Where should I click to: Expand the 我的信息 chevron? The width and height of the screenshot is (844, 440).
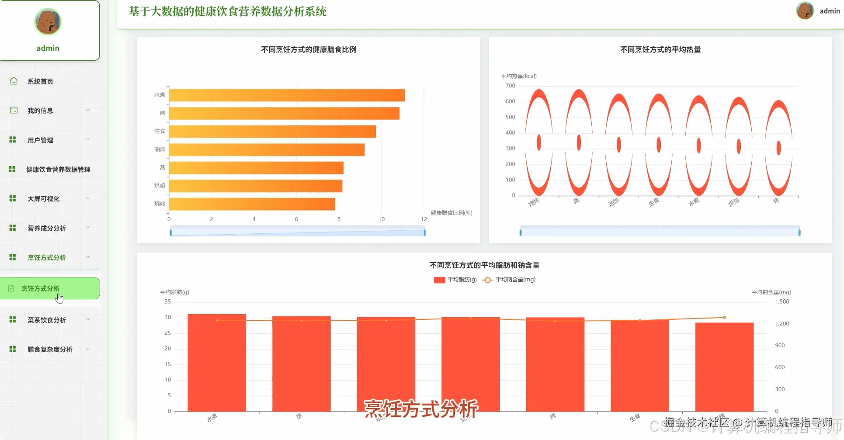pos(88,110)
